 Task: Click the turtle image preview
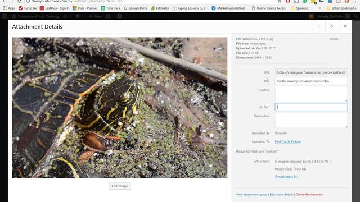[120, 108]
